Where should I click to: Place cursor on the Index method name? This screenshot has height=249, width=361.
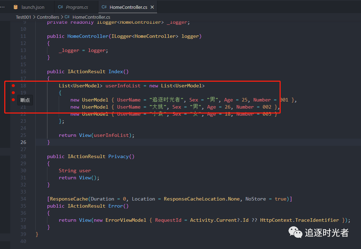pyautogui.click(x=116, y=71)
